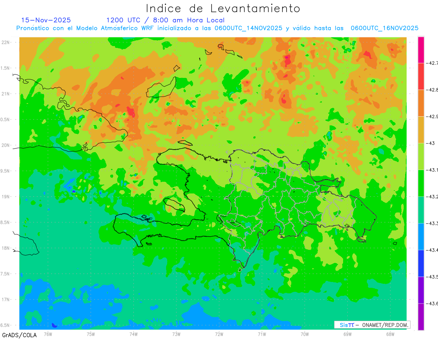
Task: Click the 22N latitude axis label
Action: pyautogui.click(x=5, y=42)
